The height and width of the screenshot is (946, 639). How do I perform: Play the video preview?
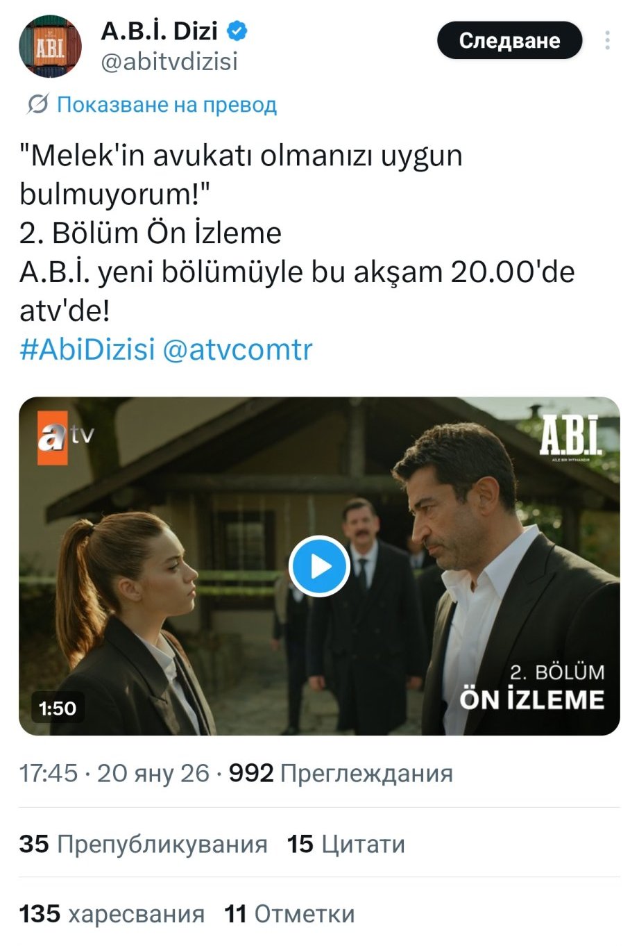[x=319, y=566]
